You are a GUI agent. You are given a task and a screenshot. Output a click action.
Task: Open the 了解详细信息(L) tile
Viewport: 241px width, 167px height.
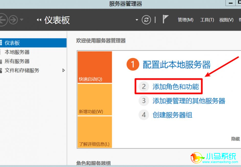95,132
